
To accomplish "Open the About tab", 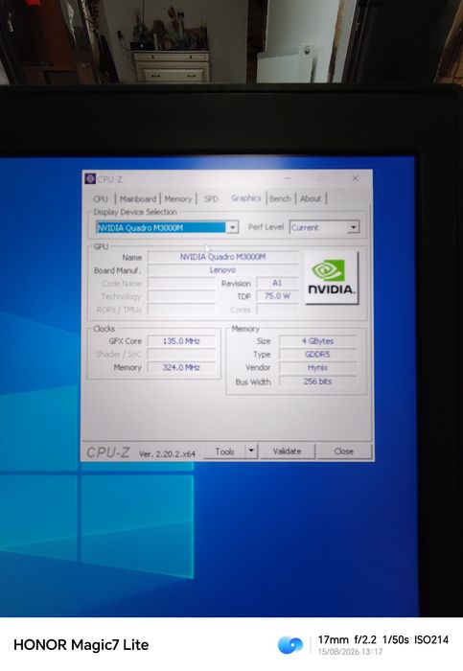I will point(311,198).
